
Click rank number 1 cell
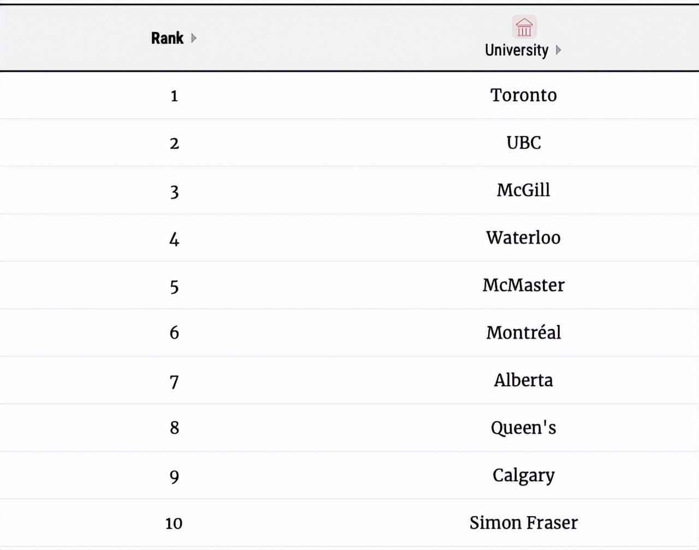click(174, 97)
